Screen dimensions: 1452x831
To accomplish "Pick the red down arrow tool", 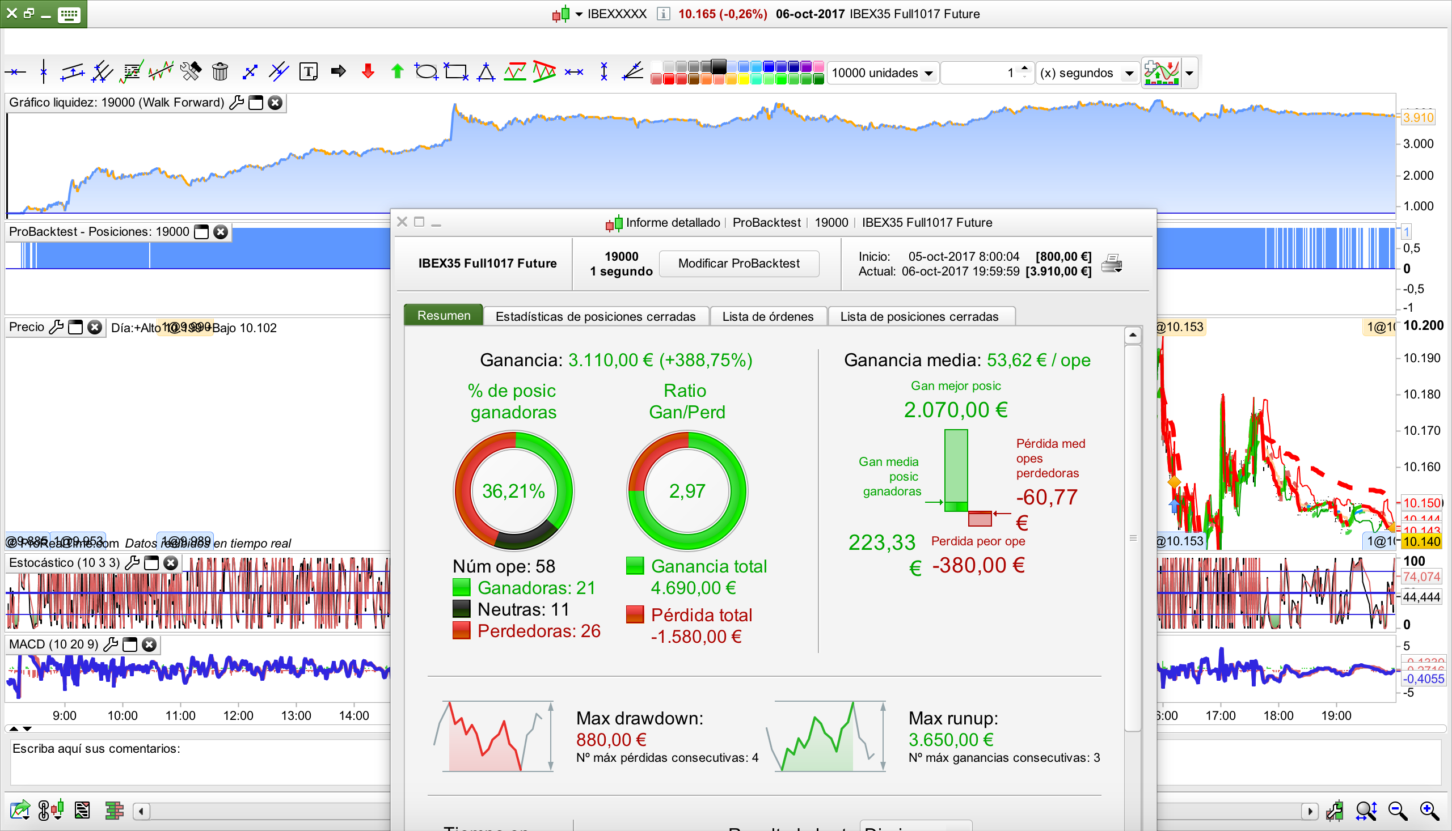I will (x=368, y=72).
